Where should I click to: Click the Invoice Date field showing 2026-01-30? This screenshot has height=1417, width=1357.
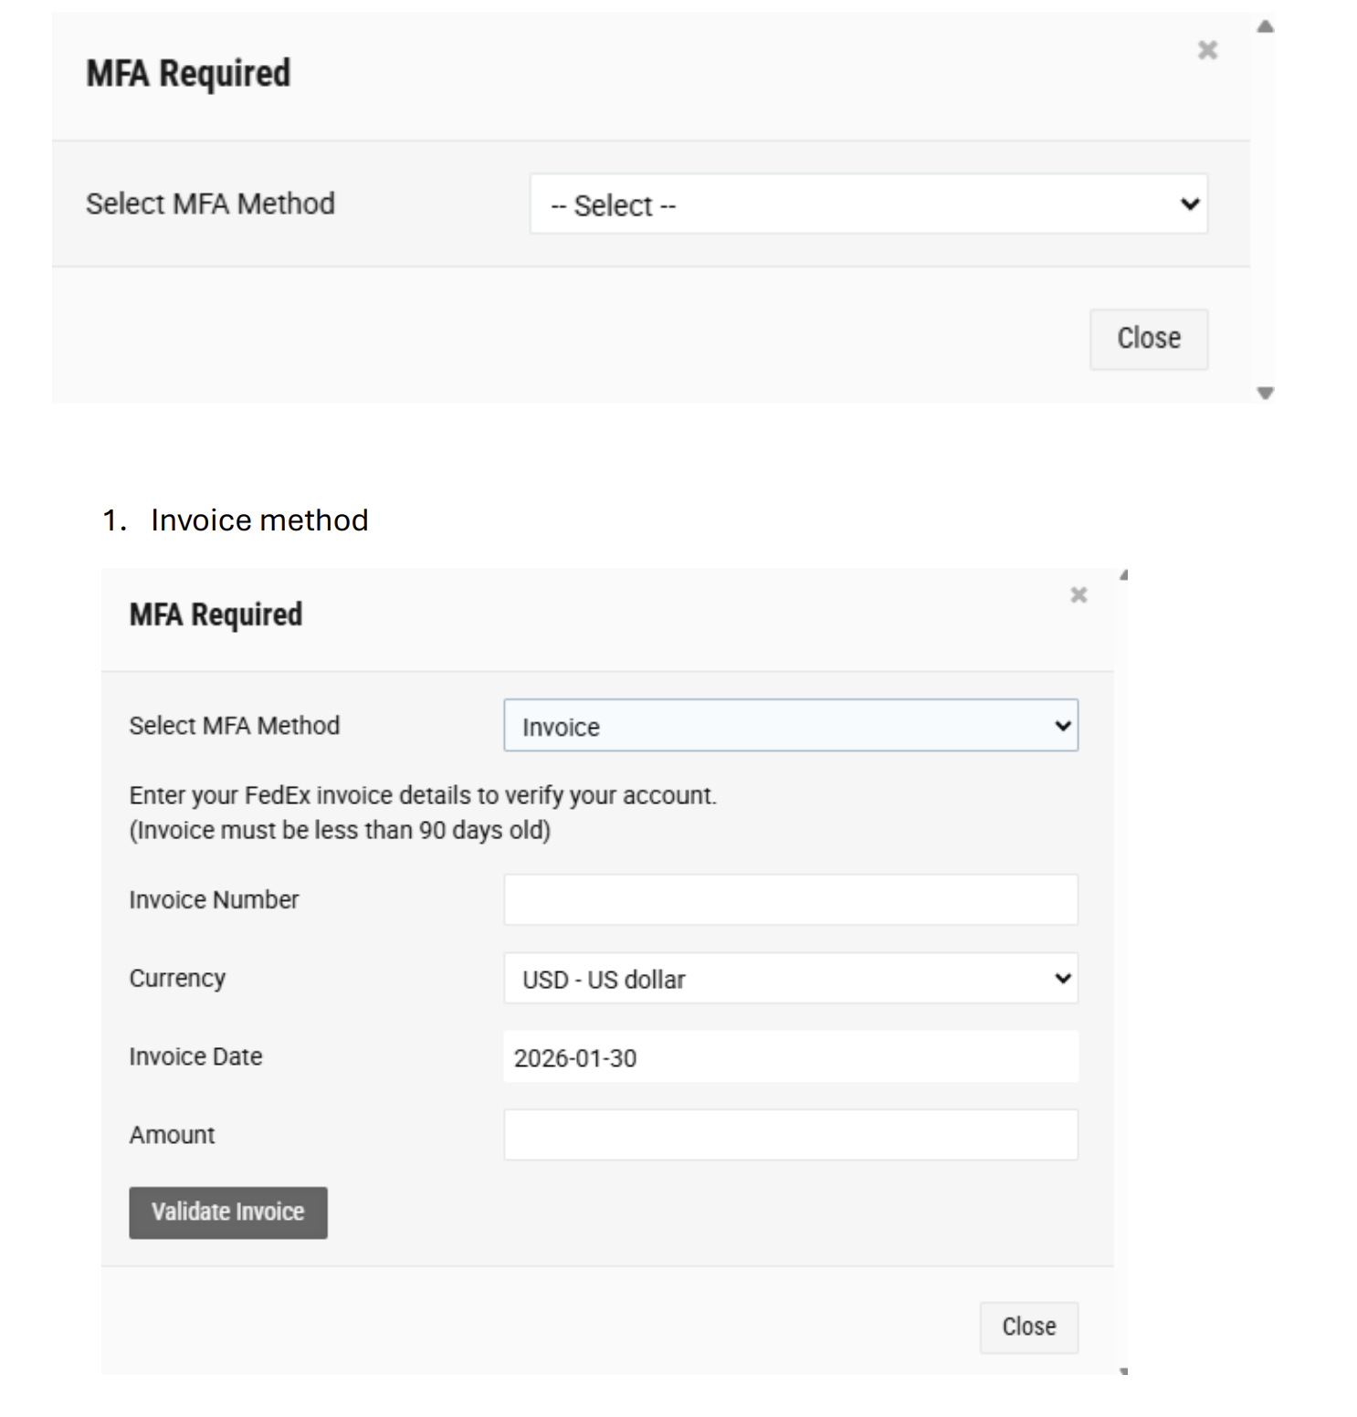pyautogui.click(x=790, y=1057)
